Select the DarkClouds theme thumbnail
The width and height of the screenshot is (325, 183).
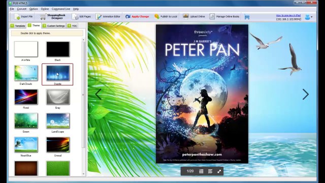point(26,73)
